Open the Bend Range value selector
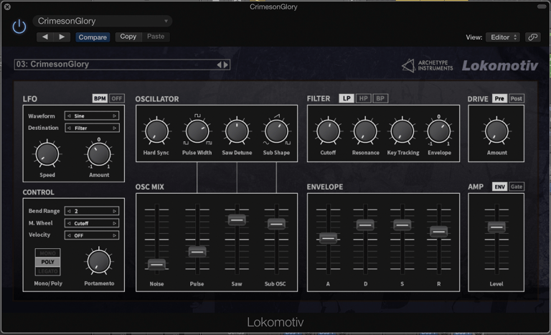This screenshot has height=335, width=551. click(x=92, y=212)
